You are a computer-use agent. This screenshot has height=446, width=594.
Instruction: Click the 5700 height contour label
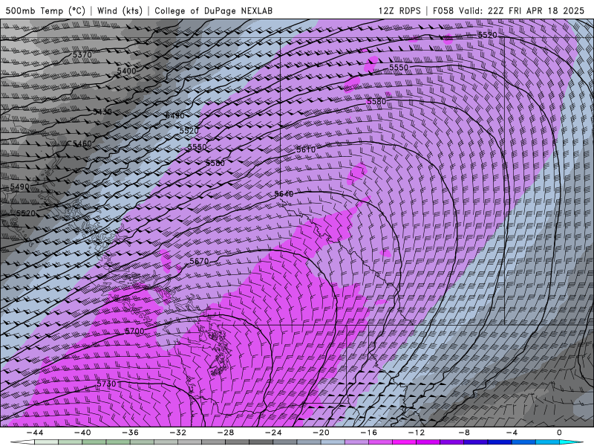click(x=135, y=331)
